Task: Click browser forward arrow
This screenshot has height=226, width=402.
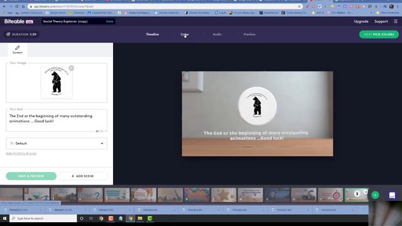Action: (x=11, y=6)
